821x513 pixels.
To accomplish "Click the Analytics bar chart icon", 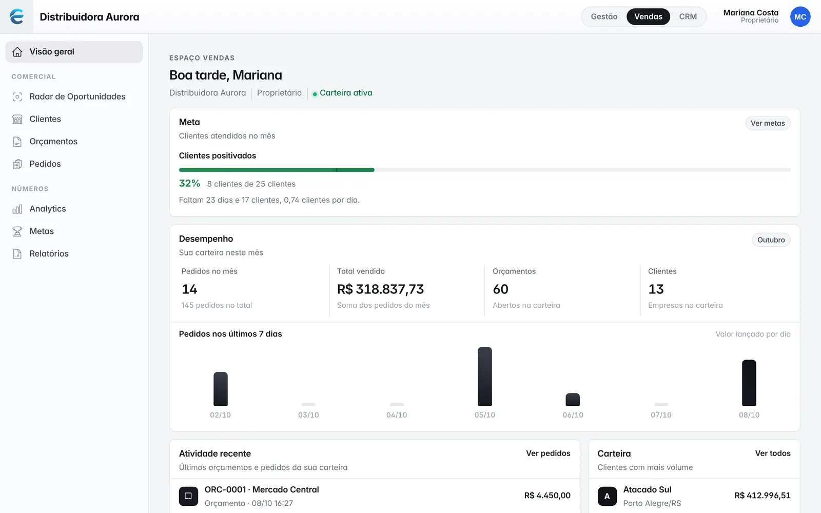I will coord(17,209).
